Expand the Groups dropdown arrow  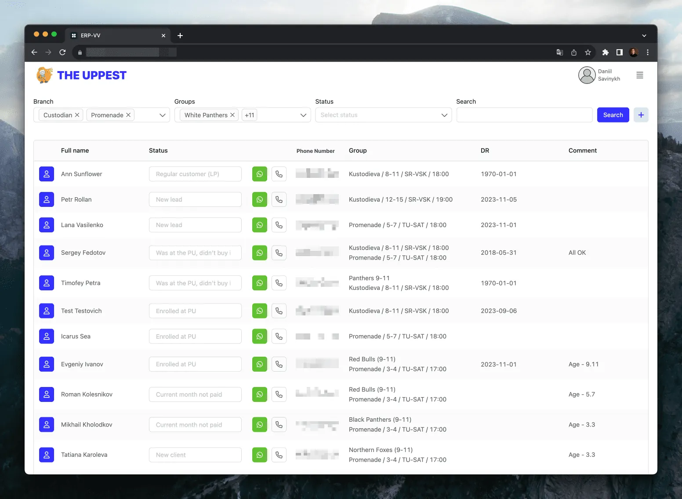(x=303, y=115)
